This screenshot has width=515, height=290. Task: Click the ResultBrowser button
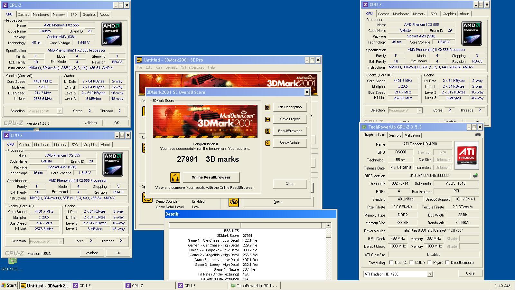point(290,131)
